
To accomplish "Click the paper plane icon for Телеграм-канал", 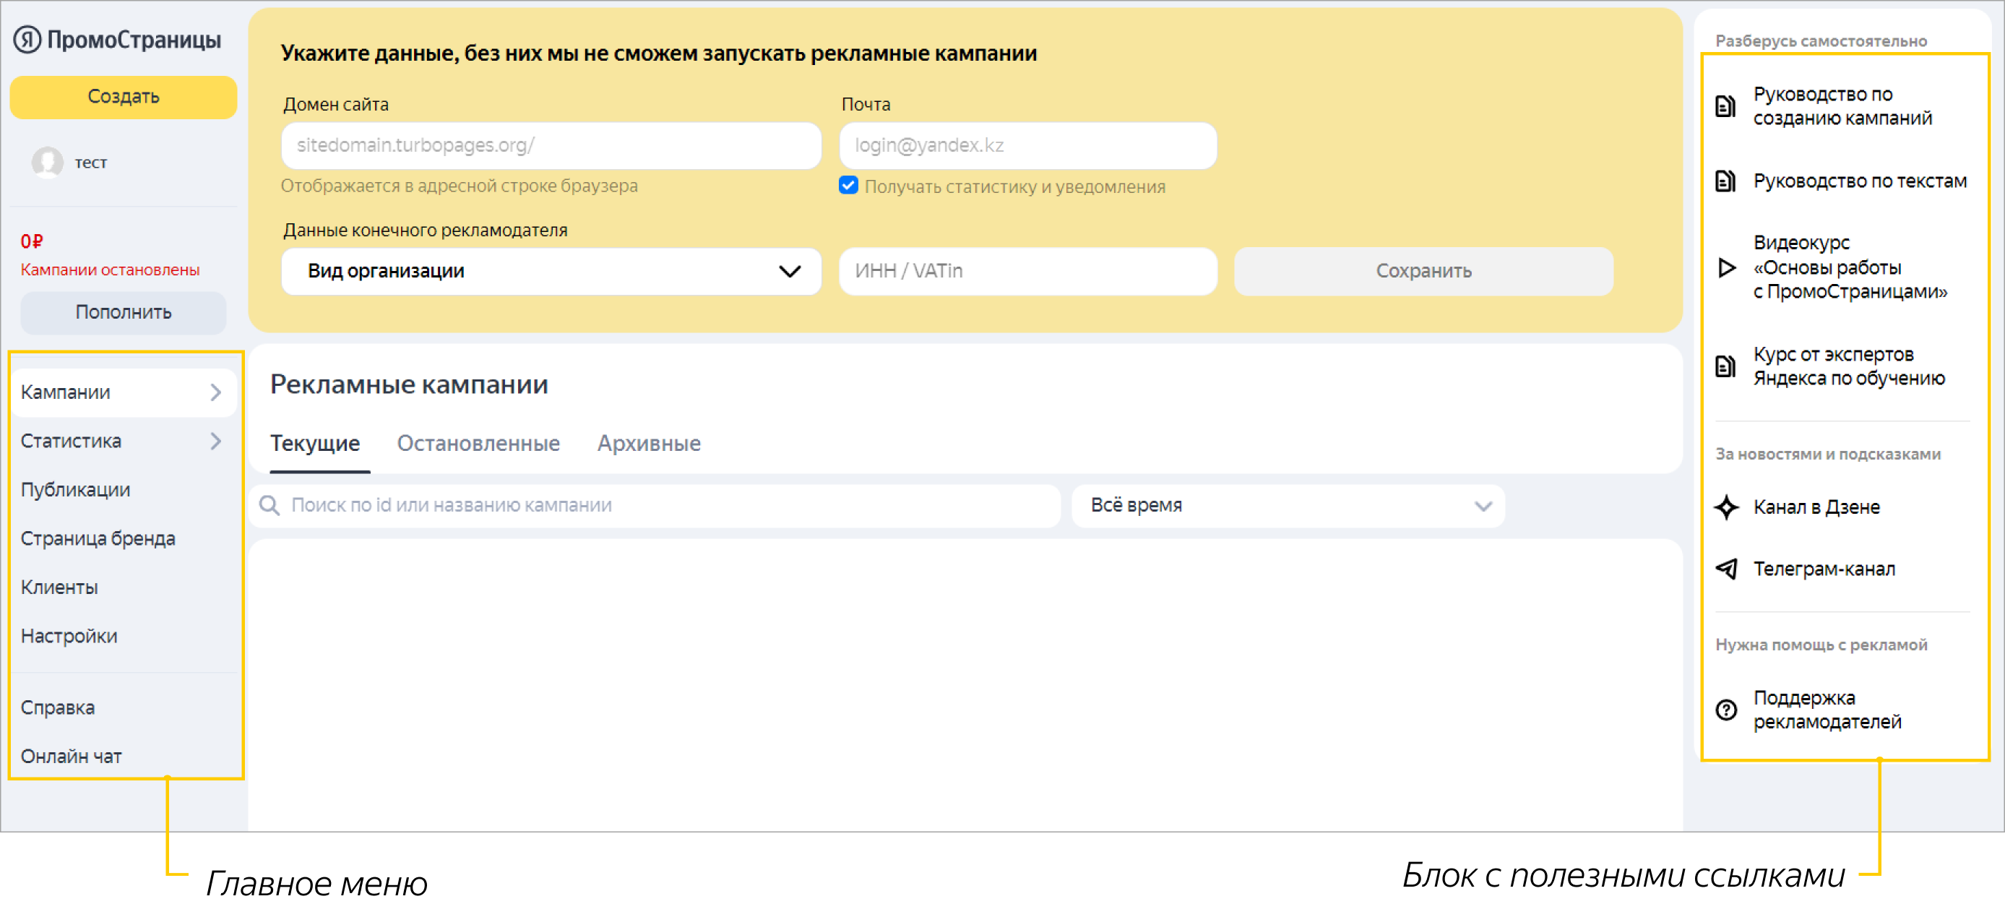I will click(1725, 569).
